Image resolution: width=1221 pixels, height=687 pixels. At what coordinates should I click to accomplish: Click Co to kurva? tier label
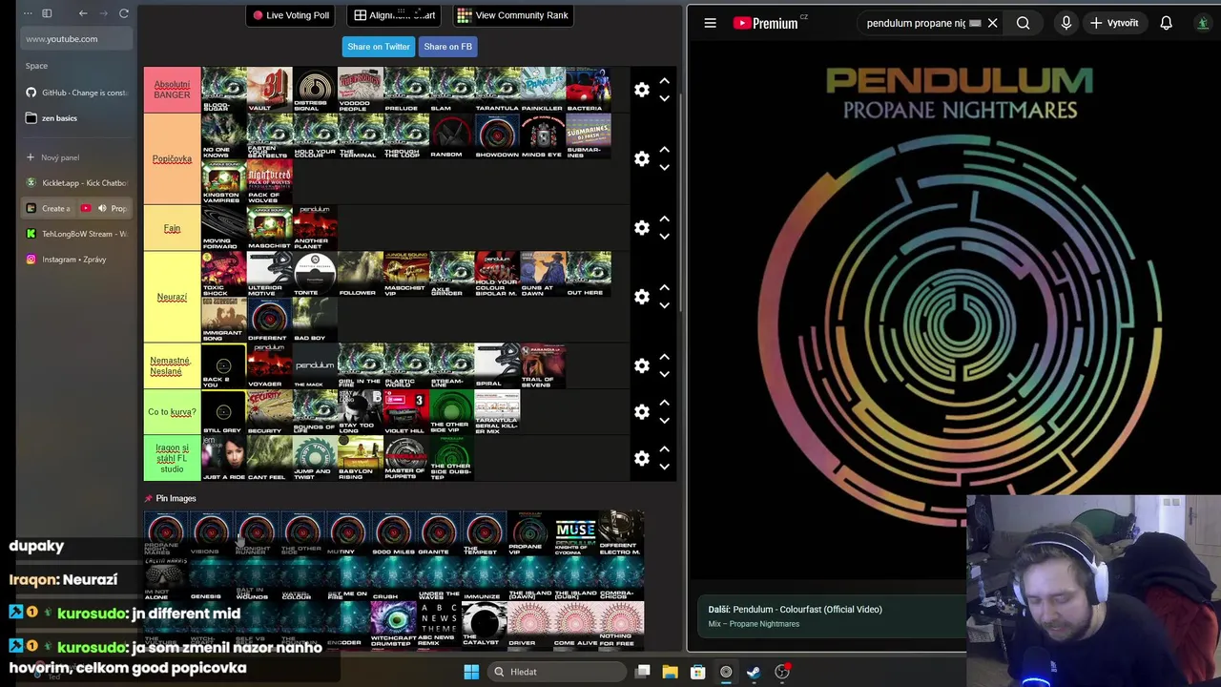tap(172, 411)
